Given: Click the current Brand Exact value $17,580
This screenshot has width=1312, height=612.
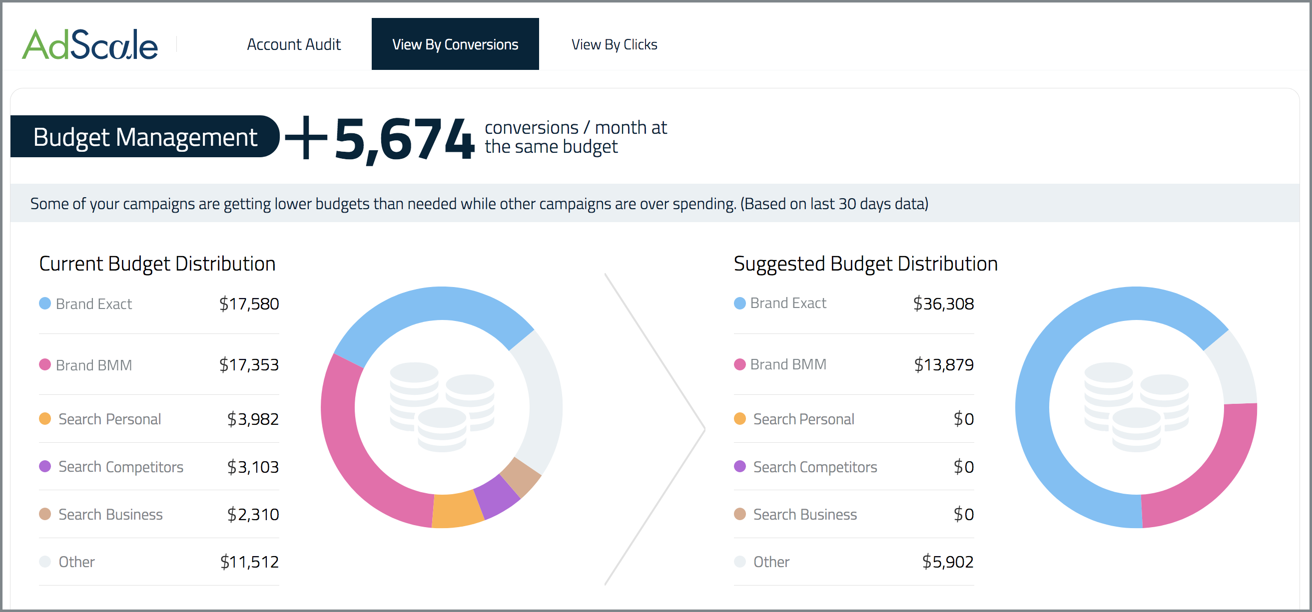Looking at the screenshot, I should (x=249, y=304).
